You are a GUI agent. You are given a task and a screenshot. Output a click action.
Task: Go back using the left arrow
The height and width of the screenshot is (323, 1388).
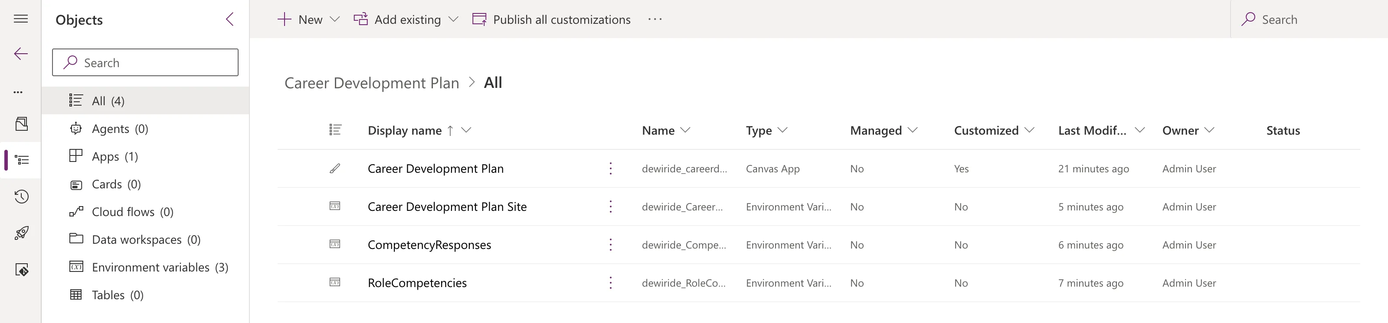click(20, 54)
